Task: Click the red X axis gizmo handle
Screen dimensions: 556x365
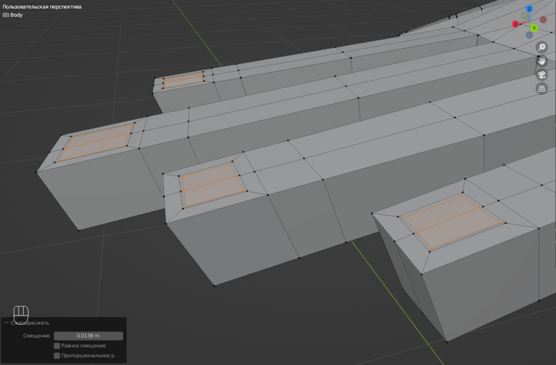Action: tap(516, 24)
